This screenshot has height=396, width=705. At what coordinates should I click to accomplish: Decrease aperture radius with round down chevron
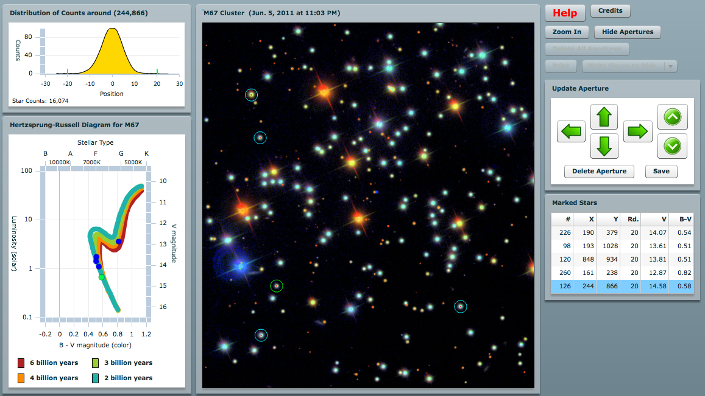[672, 146]
